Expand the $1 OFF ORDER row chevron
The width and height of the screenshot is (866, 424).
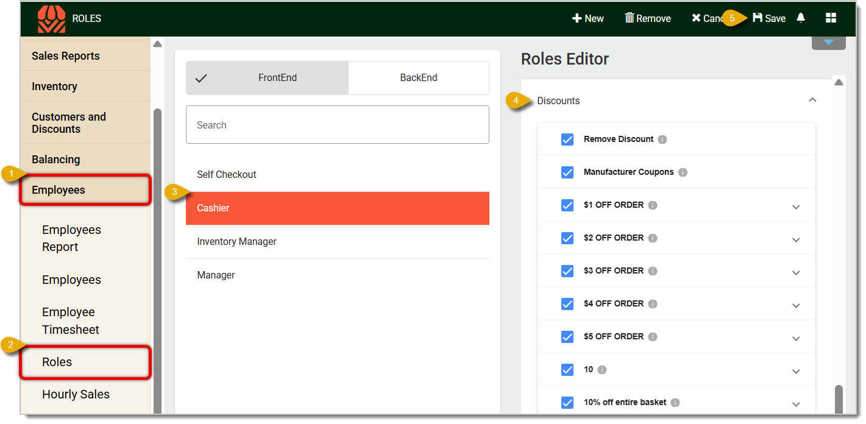pos(796,207)
